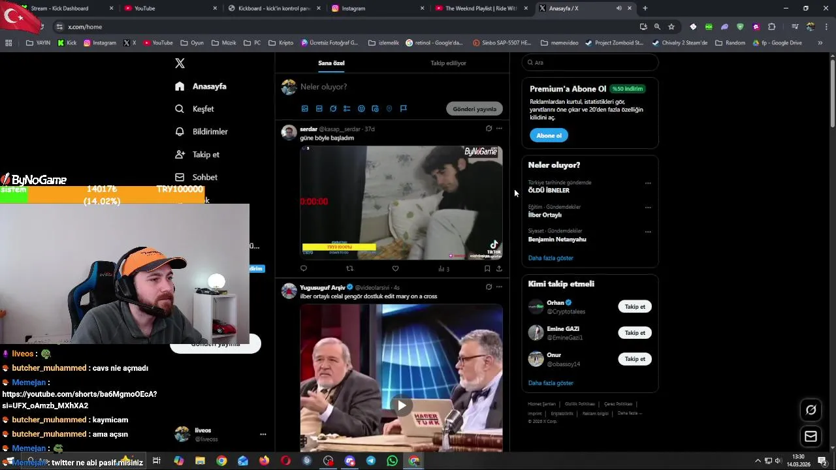836x470 pixels.
Task: Open the Kripto bookmark folder
Action: (x=280, y=43)
